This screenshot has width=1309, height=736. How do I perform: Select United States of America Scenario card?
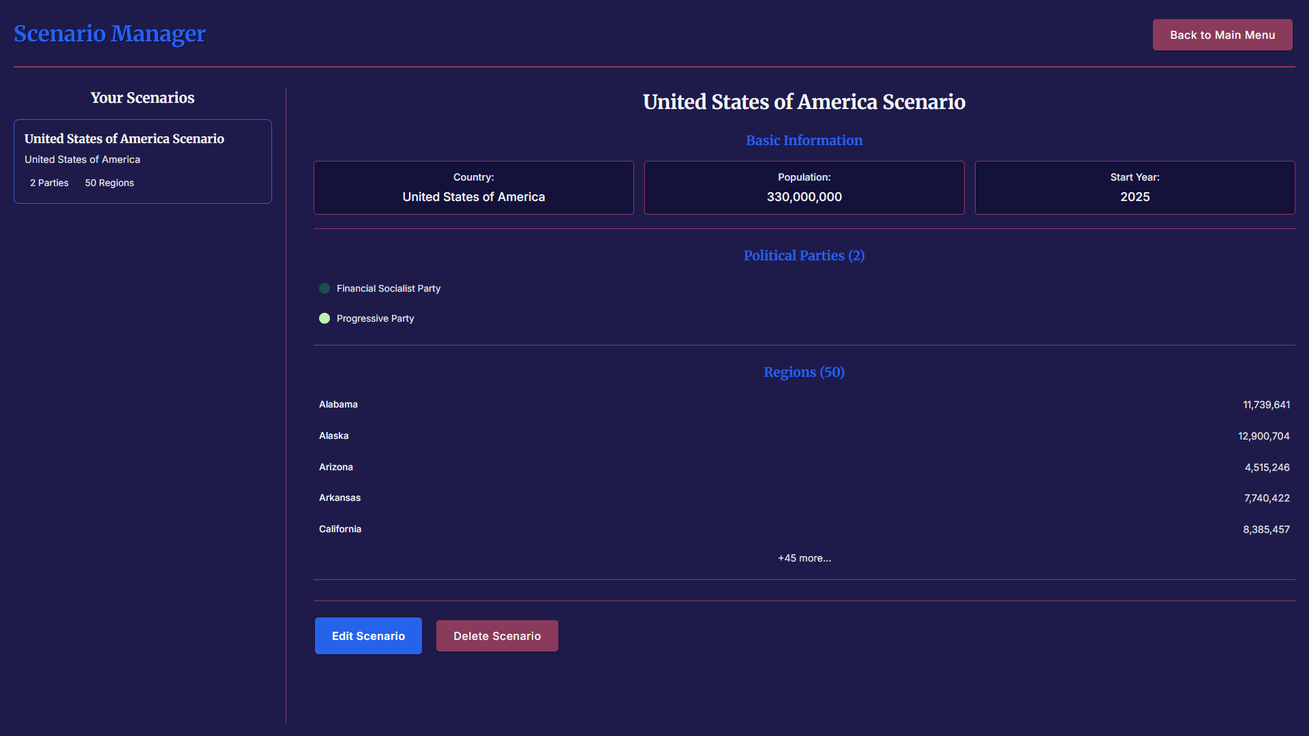tap(142, 161)
